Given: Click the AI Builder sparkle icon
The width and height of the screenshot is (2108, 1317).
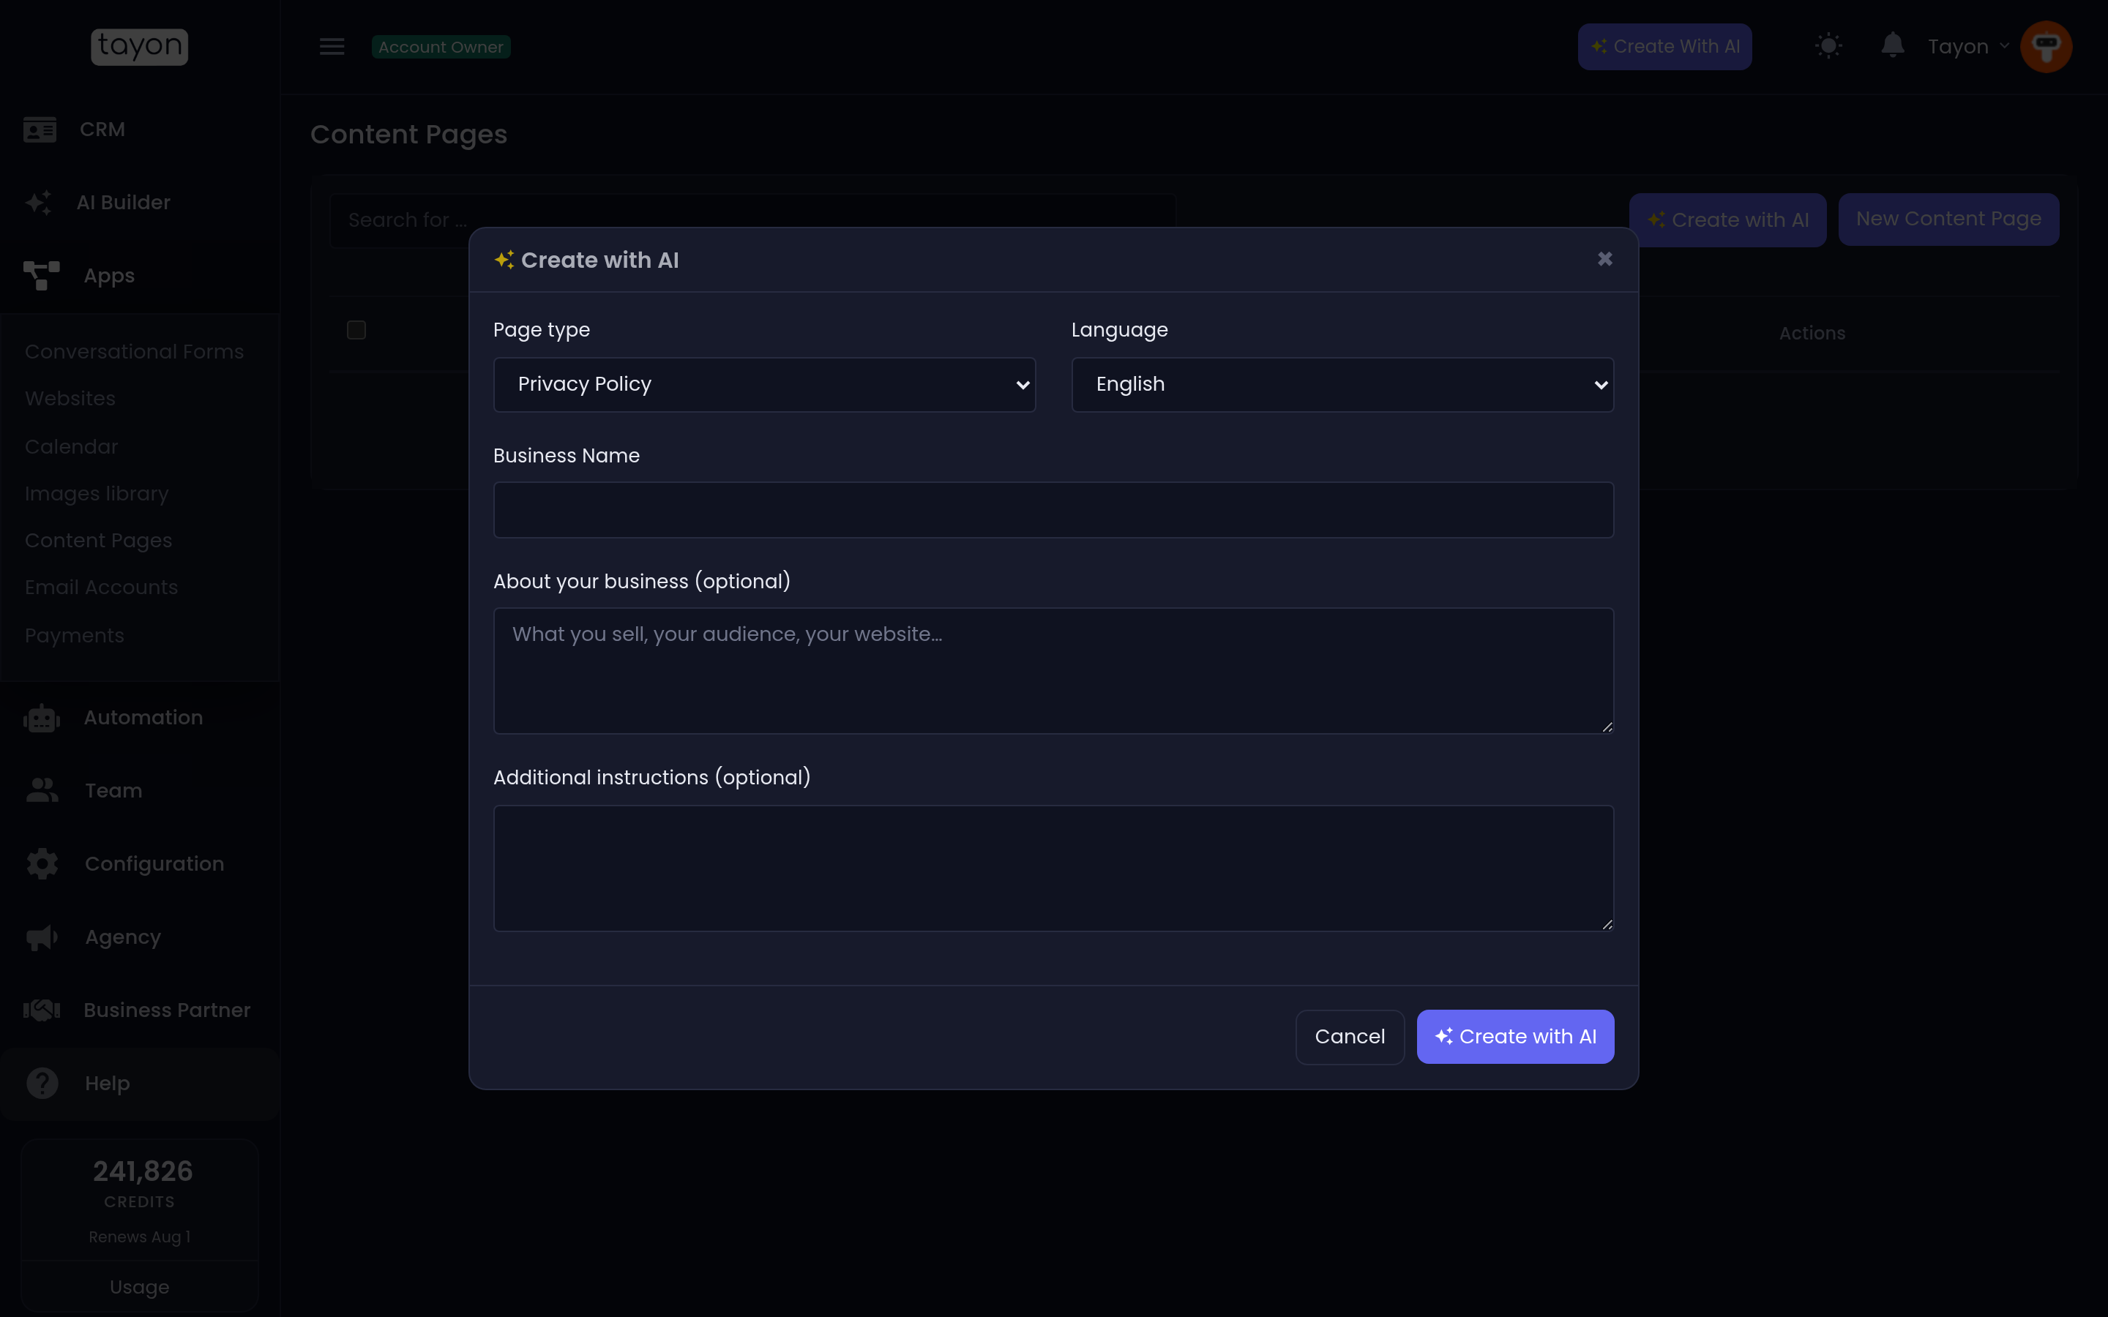Looking at the screenshot, I should click(x=38, y=203).
